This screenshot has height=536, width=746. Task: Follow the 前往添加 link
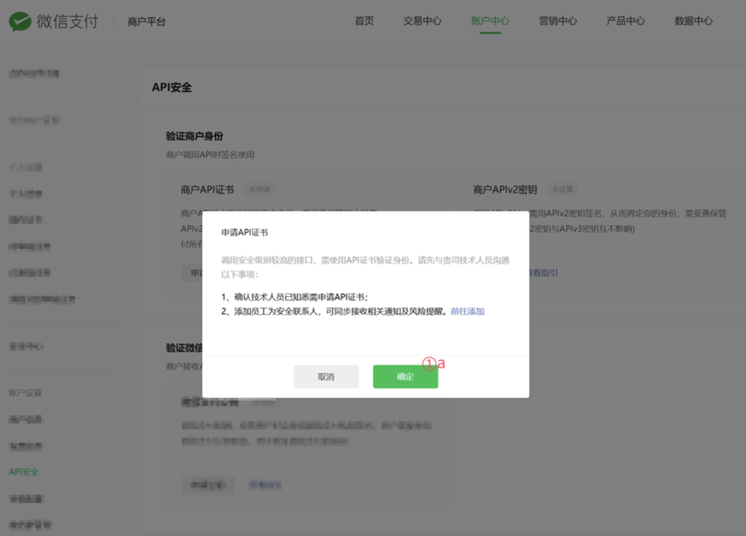pyautogui.click(x=468, y=311)
